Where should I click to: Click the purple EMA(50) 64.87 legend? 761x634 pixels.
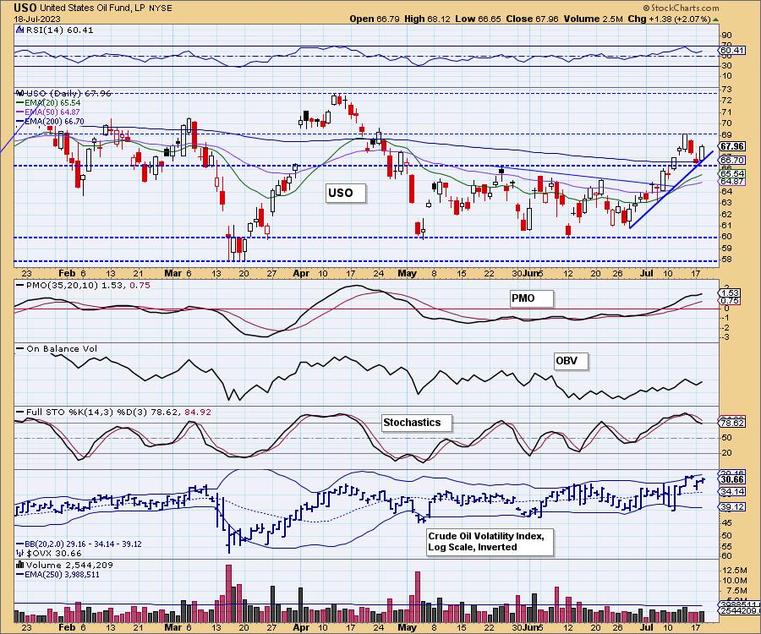click(x=48, y=112)
